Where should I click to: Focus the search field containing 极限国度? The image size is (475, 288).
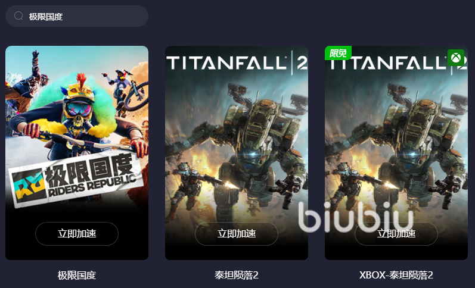(x=77, y=16)
